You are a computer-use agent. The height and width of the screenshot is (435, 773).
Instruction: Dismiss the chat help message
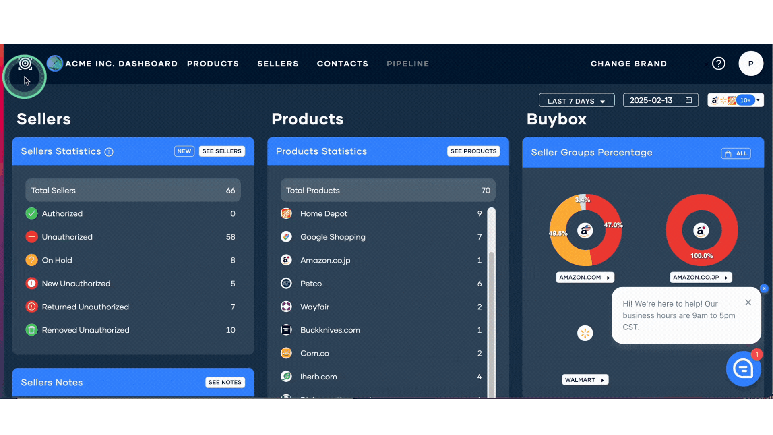[x=748, y=302]
